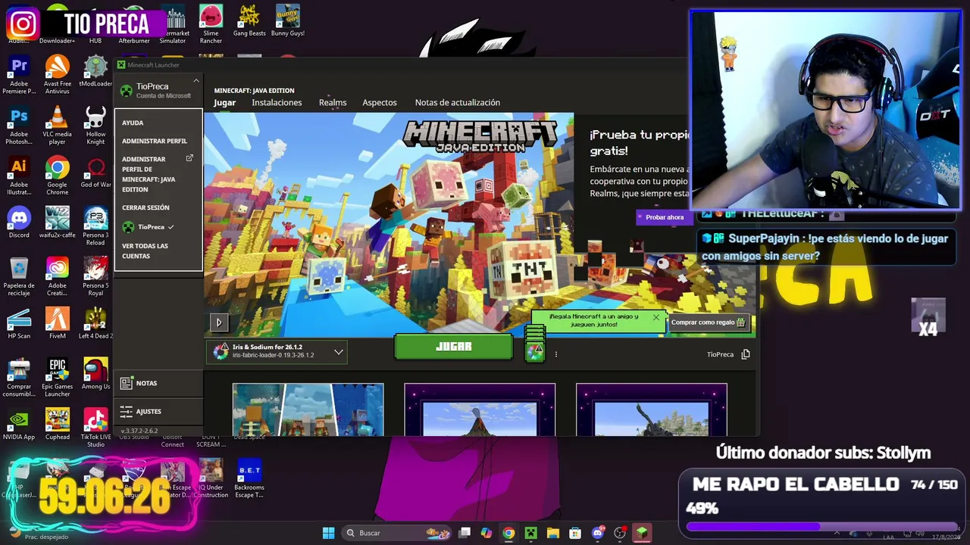
Task: Open the mod installation icon beside JUGAR
Action: [x=535, y=350]
